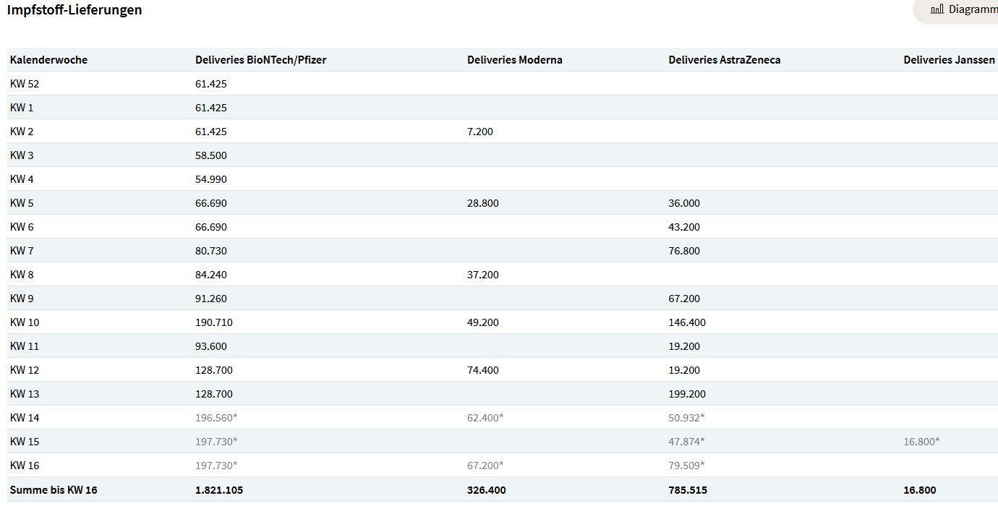
Task: Click the KW 3 row label
Action: [22, 155]
